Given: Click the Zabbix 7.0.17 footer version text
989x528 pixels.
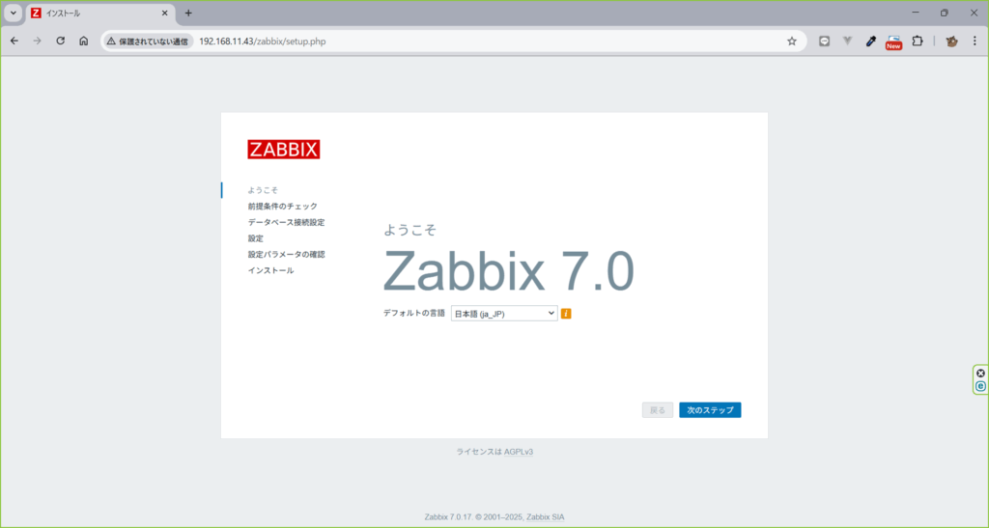Looking at the screenshot, I should pyautogui.click(x=448, y=516).
